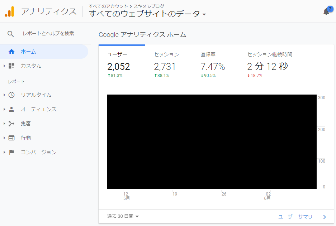Open the ユーザー サマリー link
336x226 pixels.
pyautogui.click(x=298, y=217)
